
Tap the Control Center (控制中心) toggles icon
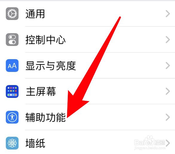point(12,39)
